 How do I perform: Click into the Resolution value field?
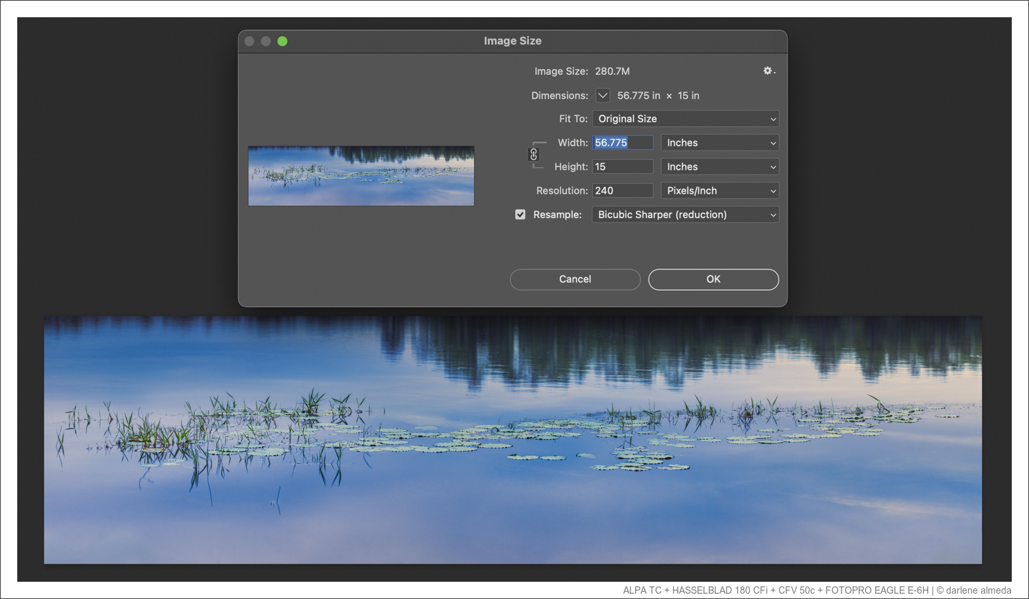click(623, 190)
